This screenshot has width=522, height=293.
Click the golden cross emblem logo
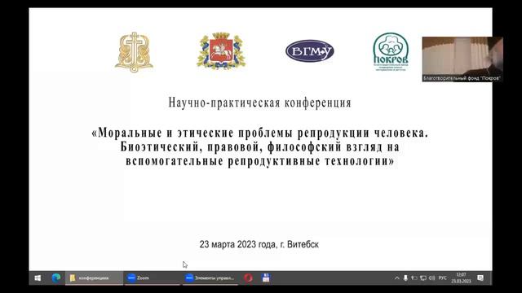[x=134, y=52]
